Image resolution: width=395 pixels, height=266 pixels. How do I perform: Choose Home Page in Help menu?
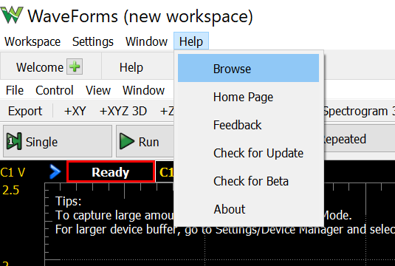tap(248, 97)
